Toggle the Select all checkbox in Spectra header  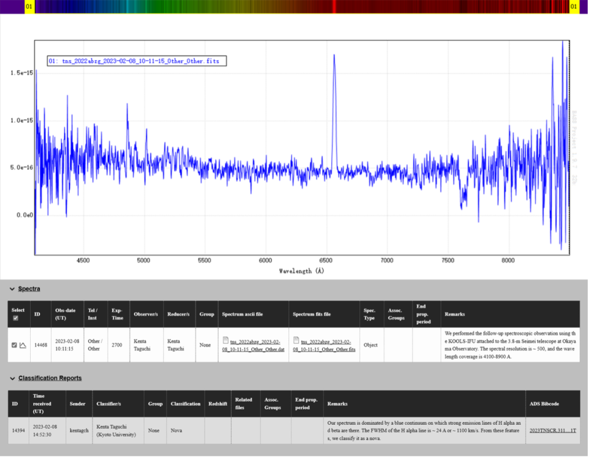coord(14,318)
